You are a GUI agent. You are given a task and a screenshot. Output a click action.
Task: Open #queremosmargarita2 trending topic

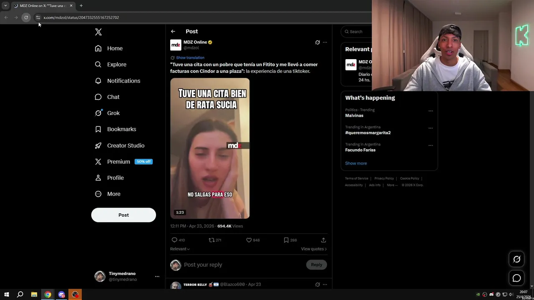[368, 132]
